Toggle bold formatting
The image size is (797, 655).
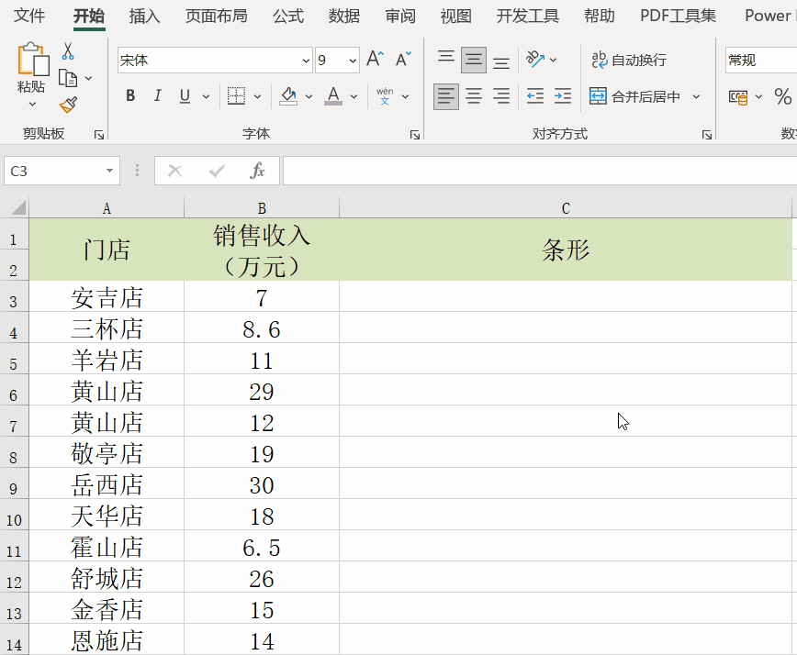pyautogui.click(x=130, y=96)
